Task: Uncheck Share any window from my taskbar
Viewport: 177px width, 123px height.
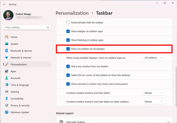Action: click(x=68, y=66)
